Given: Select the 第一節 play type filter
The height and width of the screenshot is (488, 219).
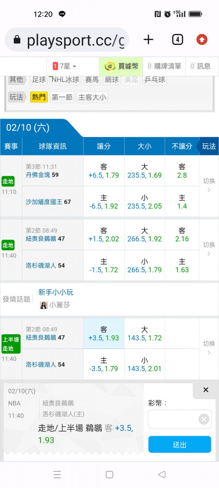Looking at the screenshot, I should pos(62,98).
